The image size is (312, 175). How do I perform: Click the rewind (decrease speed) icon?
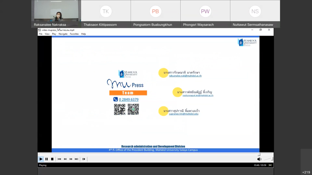(65, 159)
